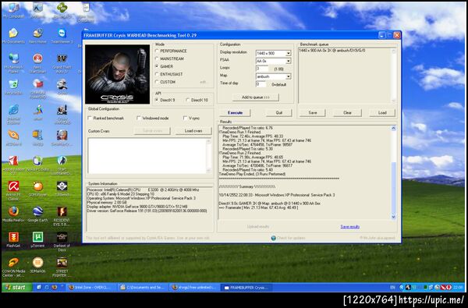Launch the Nero StartSmart desktop icon

click(38, 62)
